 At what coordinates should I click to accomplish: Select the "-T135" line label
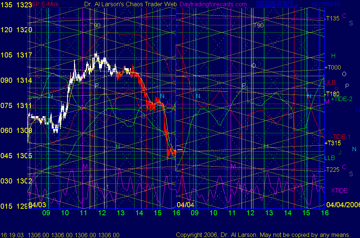332,18
